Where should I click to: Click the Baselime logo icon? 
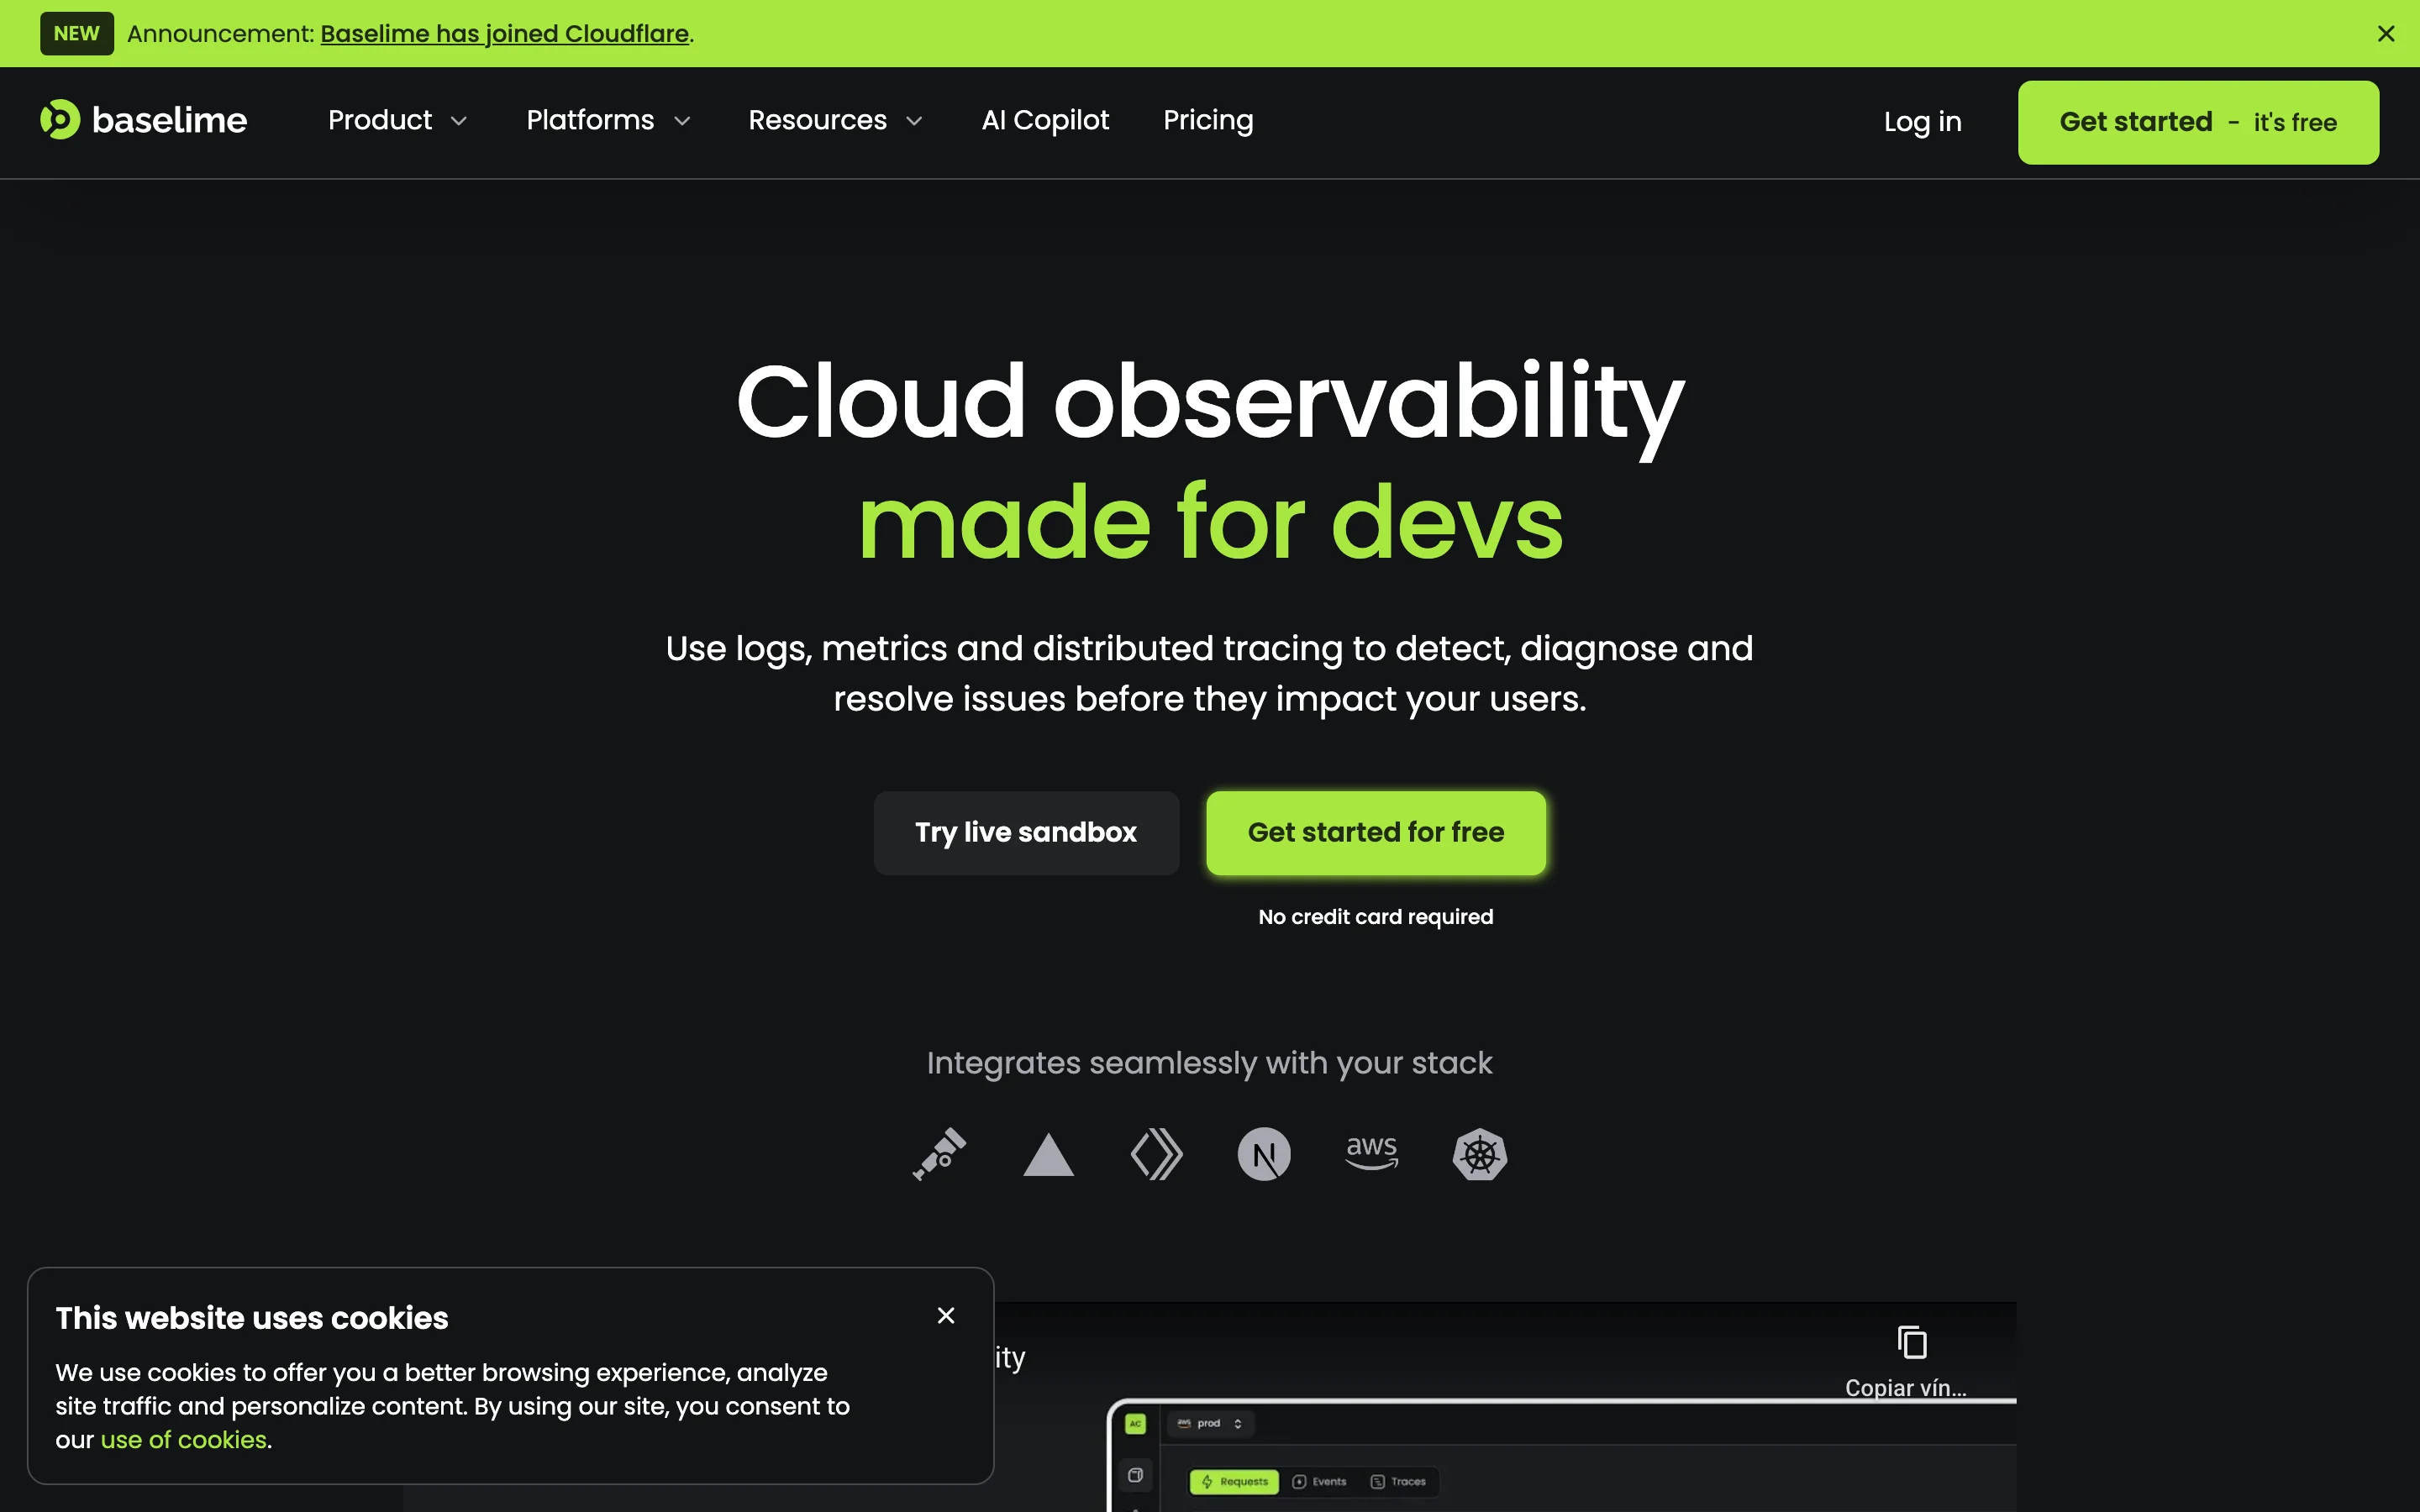point(60,120)
